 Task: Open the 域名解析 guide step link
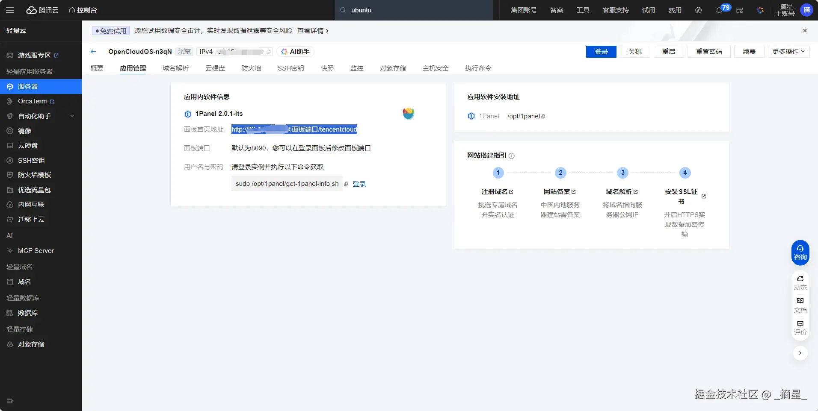(622, 192)
